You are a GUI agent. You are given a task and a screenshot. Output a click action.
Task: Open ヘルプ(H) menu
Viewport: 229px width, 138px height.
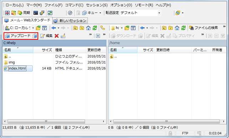pyautogui.click(x=163, y=5)
